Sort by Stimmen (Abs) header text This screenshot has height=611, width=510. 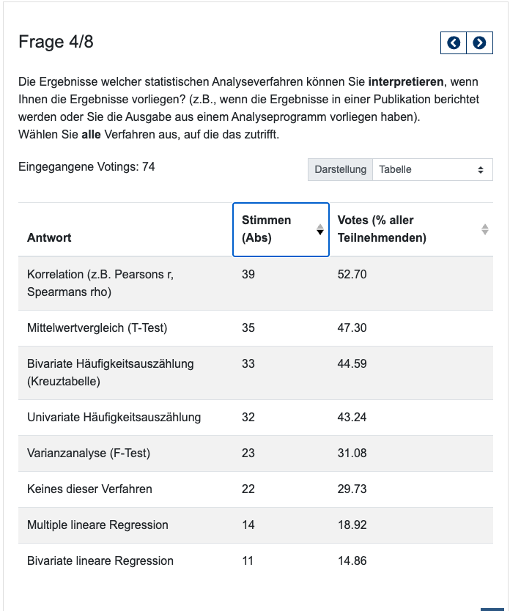(x=267, y=229)
